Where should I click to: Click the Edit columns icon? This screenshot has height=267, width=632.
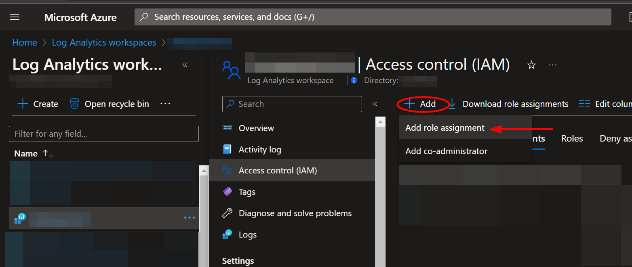coord(584,104)
